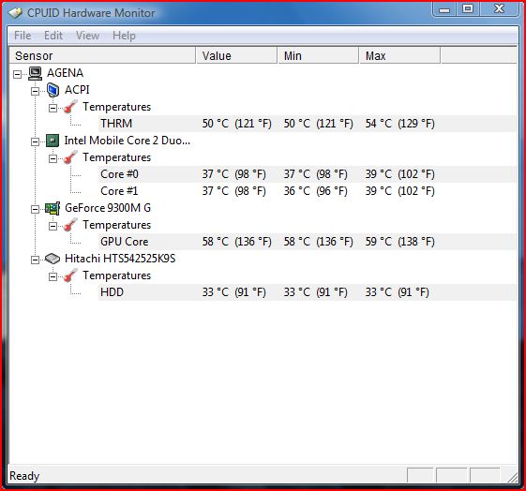The image size is (526, 491).
Task: Click the Intel Mobile Core 2 Duo processor icon
Action: coord(53,141)
